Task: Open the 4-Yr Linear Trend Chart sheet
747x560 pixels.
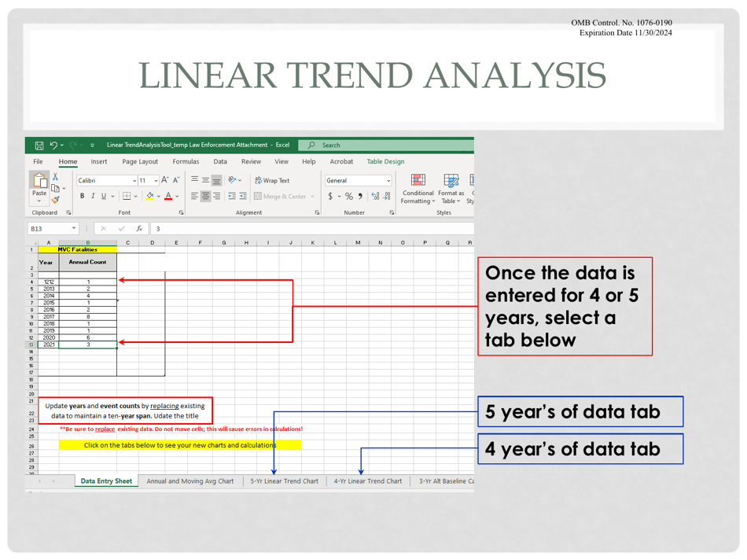Action: click(367, 481)
